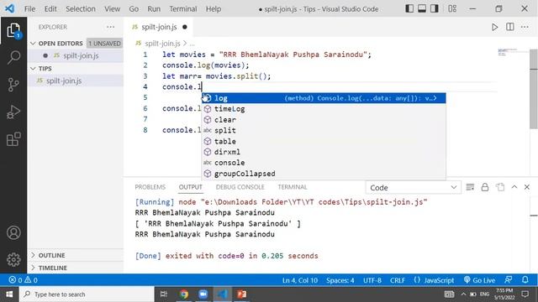This screenshot has width=538, height=302.
Task: Choose groupCollapsed suggestion in autocomplete
Action: click(324, 174)
